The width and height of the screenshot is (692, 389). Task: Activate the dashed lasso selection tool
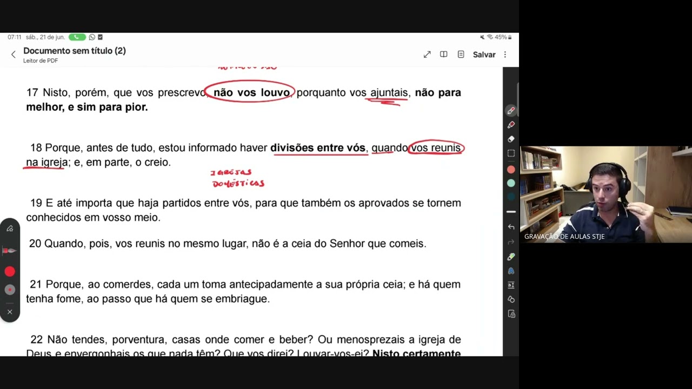click(x=511, y=153)
